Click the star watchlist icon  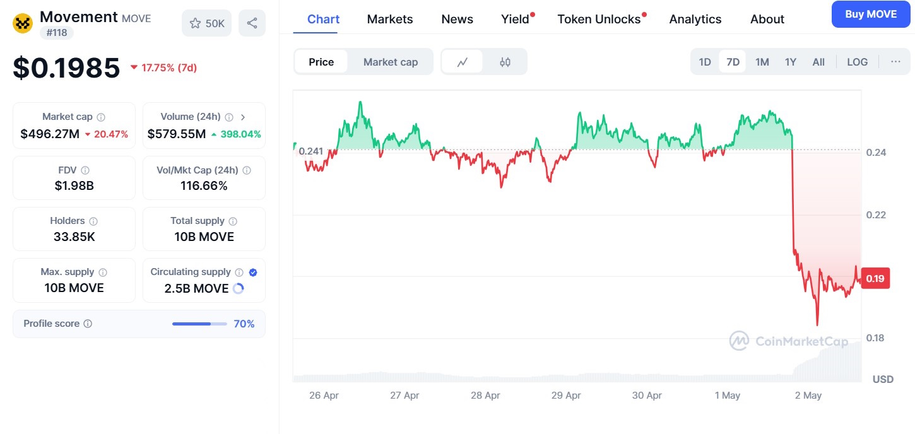[x=196, y=23]
